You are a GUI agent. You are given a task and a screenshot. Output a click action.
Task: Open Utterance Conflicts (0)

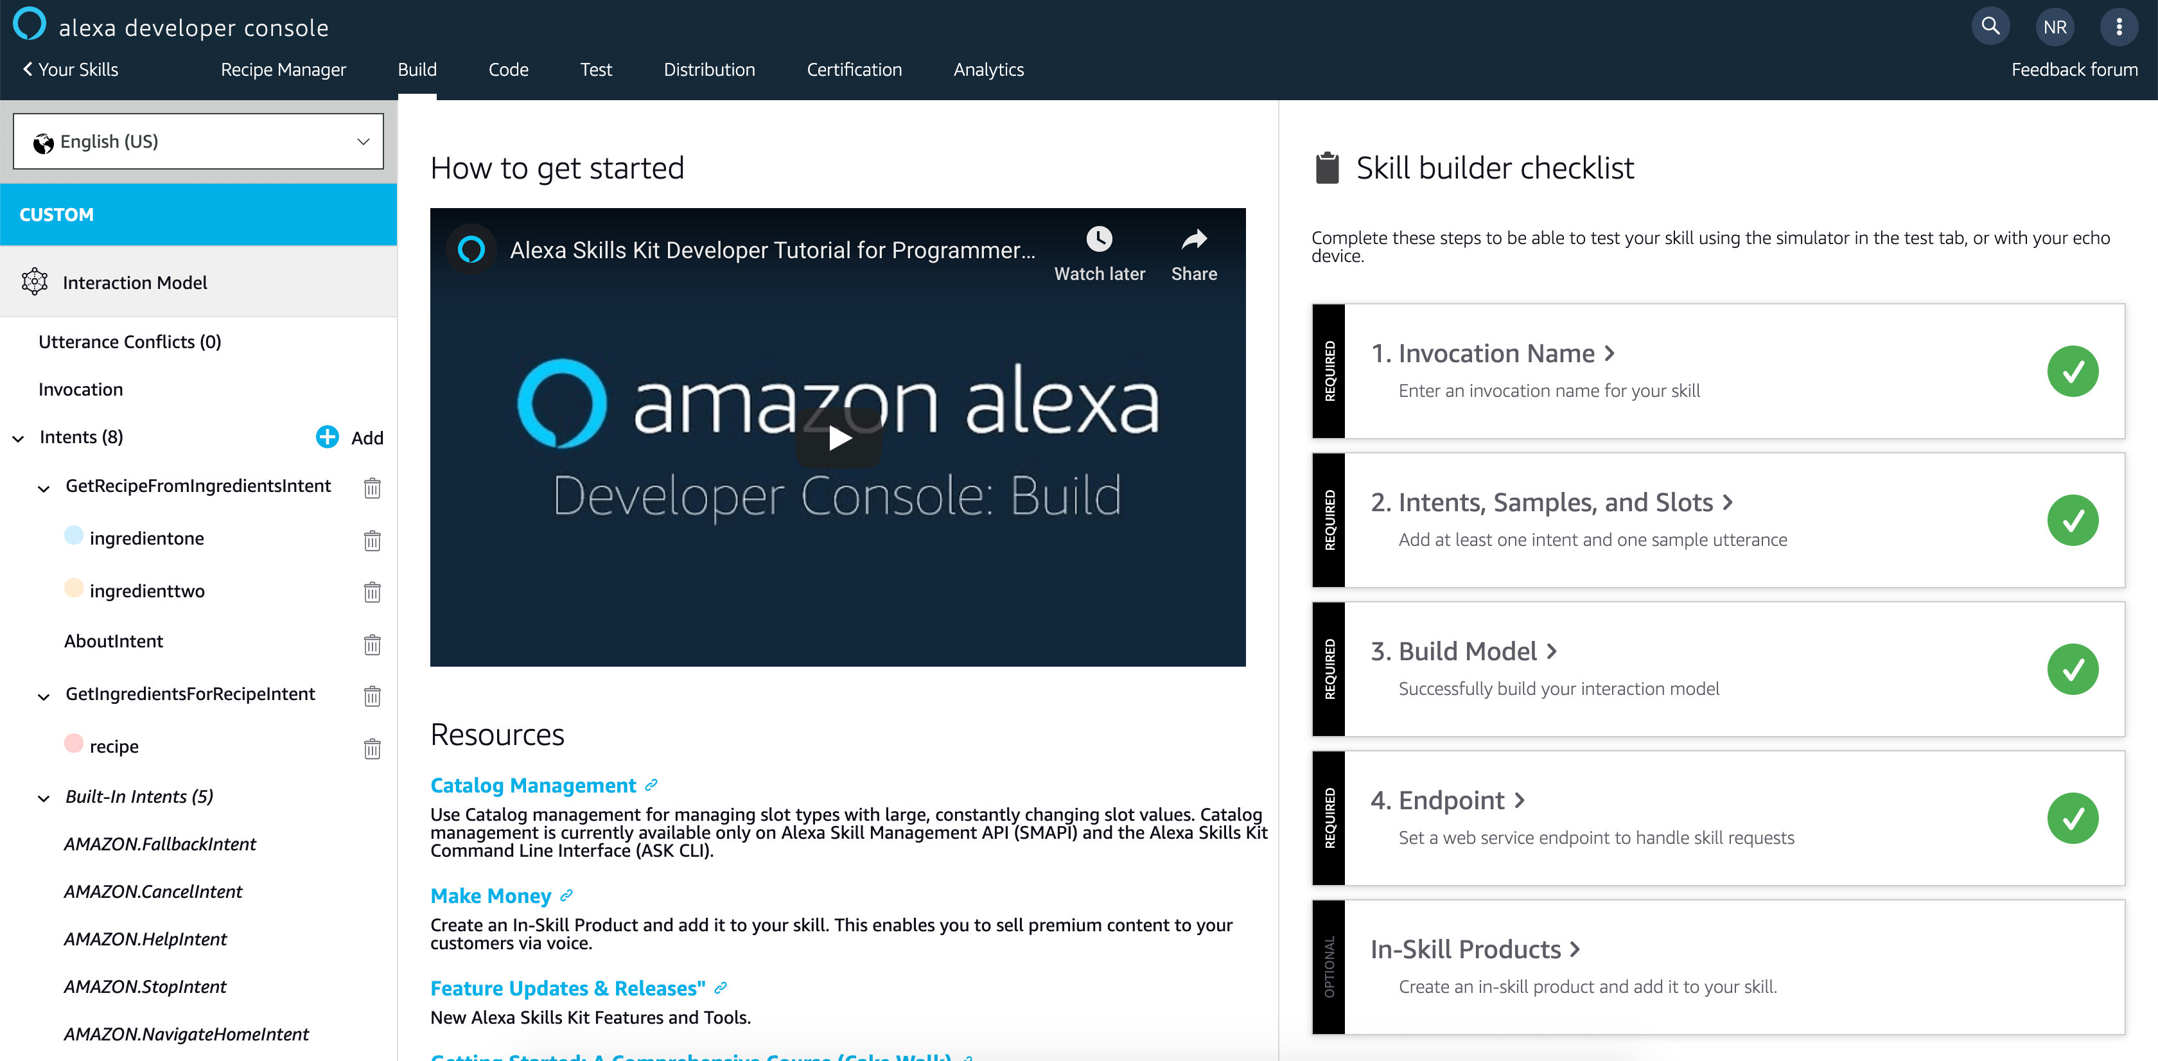(x=130, y=342)
